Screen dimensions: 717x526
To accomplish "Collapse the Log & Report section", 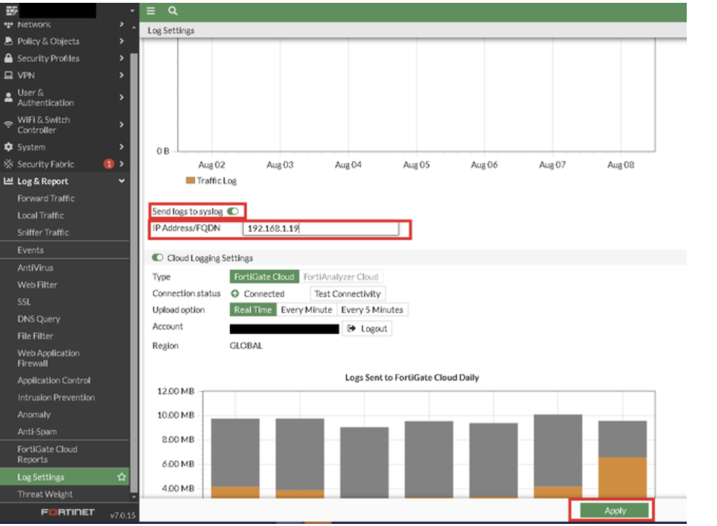I will pos(122,181).
